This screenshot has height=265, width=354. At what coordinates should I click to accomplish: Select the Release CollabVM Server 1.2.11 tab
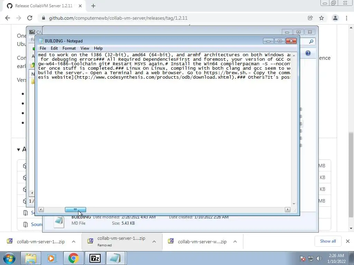44,6
